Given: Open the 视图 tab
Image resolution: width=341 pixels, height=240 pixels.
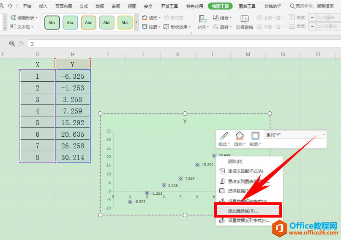Looking at the screenshot, I should click(x=132, y=6).
